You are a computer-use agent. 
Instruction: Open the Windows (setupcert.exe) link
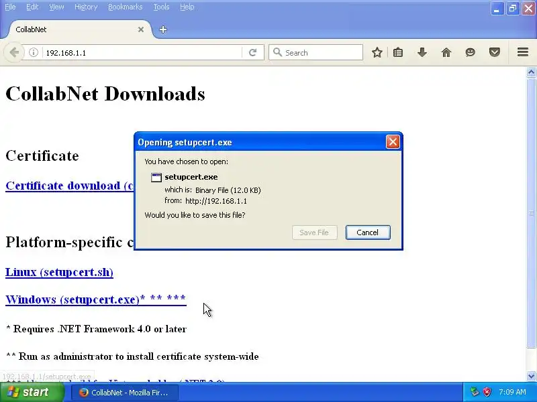pyautogui.click(x=96, y=299)
